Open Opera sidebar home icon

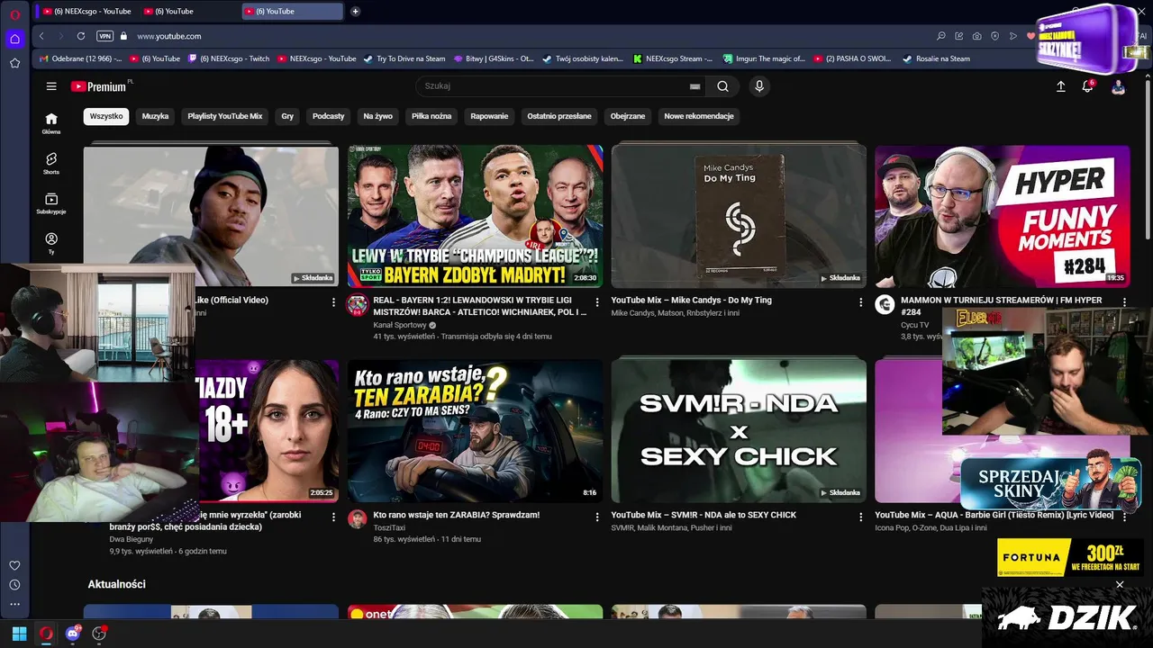(x=14, y=39)
